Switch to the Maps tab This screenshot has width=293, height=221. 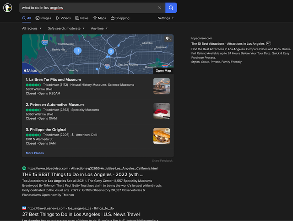(x=100, y=18)
